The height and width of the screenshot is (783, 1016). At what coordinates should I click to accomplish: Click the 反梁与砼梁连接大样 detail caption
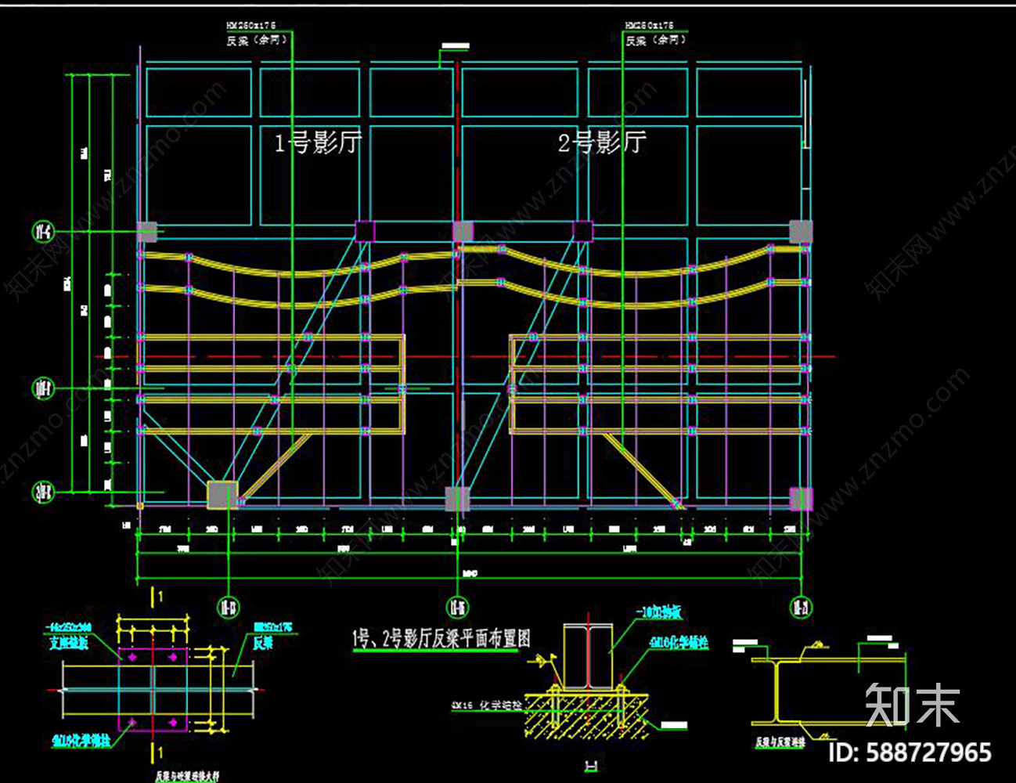pos(186,775)
